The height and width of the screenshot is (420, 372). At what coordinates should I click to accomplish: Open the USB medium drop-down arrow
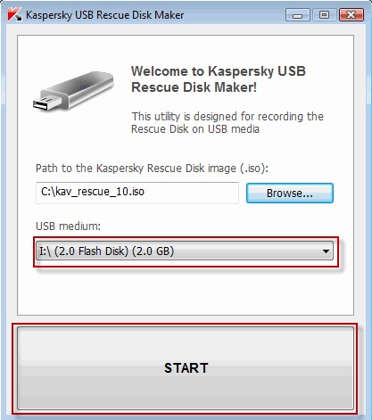[326, 251]
